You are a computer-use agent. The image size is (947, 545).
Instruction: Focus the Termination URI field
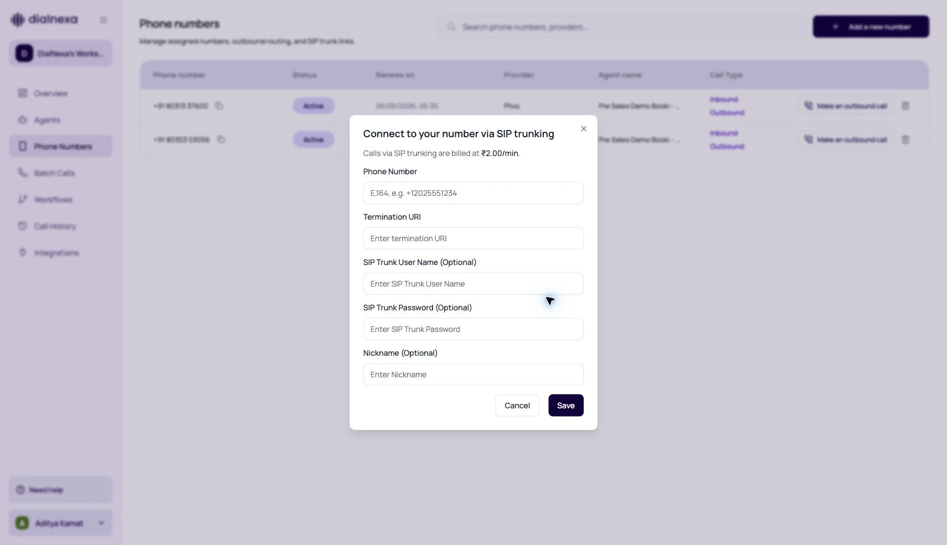473,238
